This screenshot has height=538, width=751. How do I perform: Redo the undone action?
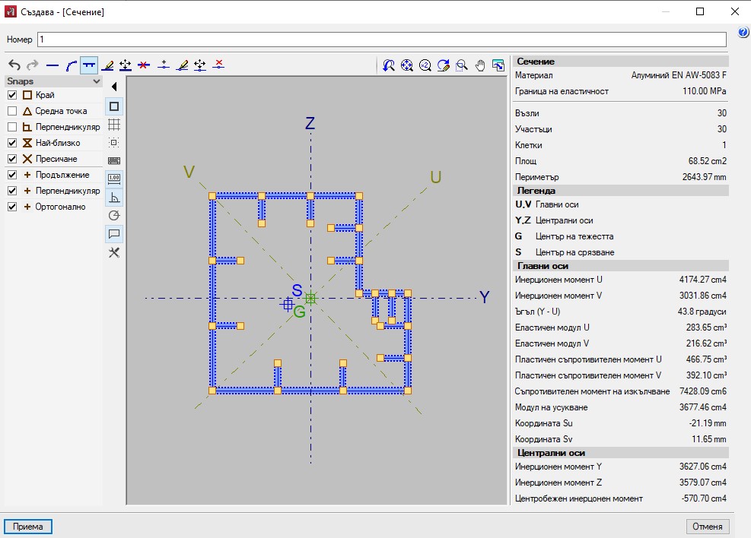pos(33,65)
